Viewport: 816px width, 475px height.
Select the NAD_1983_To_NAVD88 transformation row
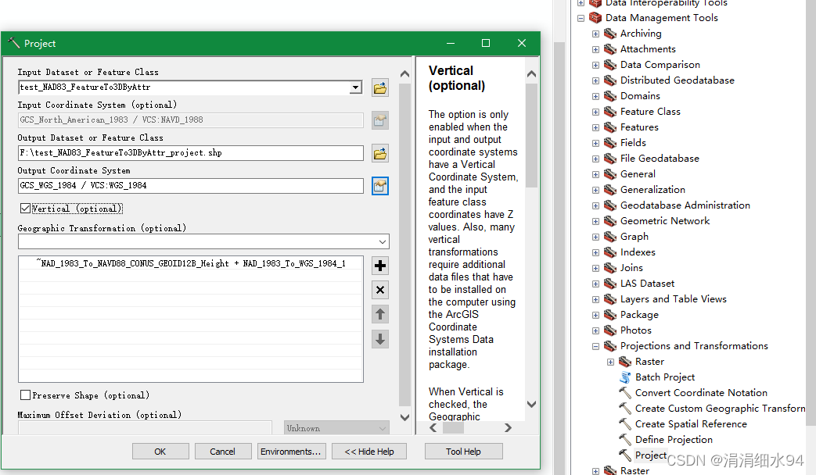[190, 263]
